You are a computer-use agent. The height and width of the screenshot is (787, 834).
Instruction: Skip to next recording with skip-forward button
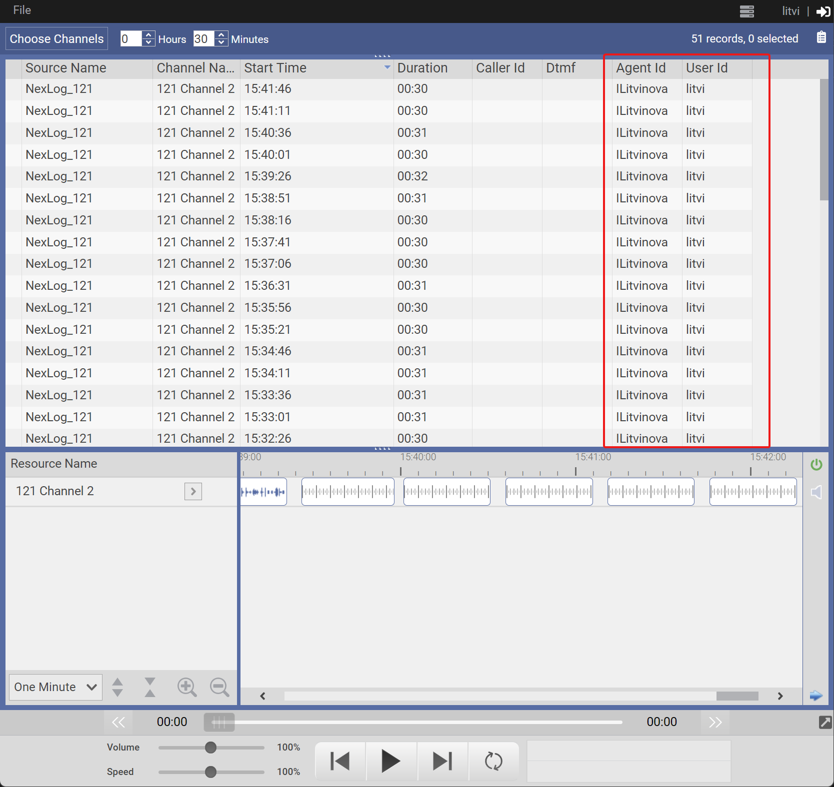pos(441,761)
